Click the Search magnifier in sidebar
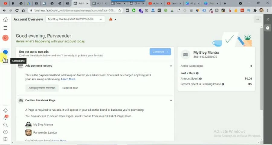Screen dimensions: 272x145 click(5, 125)
